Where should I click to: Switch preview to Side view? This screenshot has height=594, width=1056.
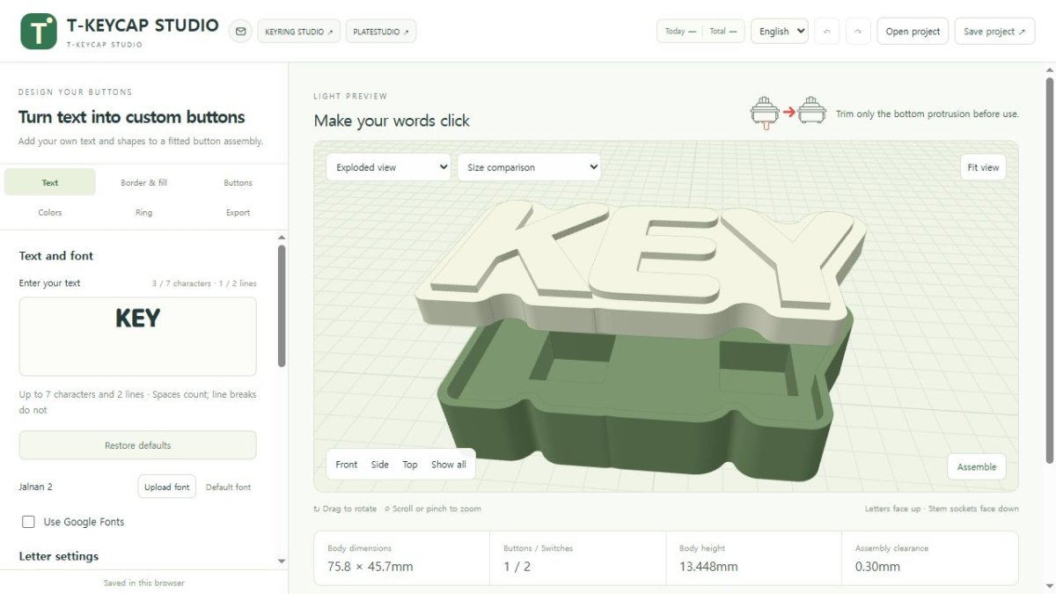click(380, 465)
